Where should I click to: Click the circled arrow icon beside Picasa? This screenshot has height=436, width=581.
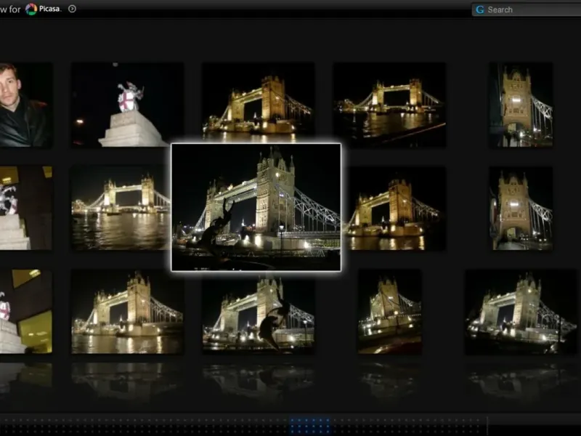(72, 9)
